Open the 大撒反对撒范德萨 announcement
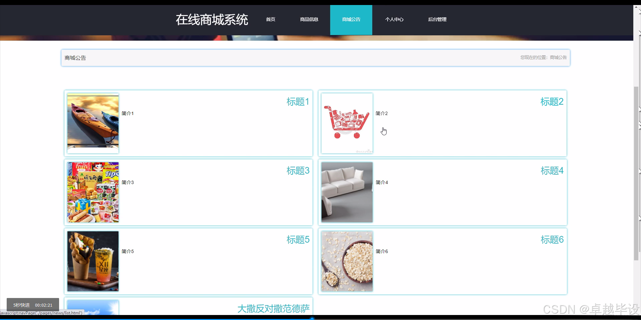The height and width of the screenshot is (320, 641). pos(273,309)
